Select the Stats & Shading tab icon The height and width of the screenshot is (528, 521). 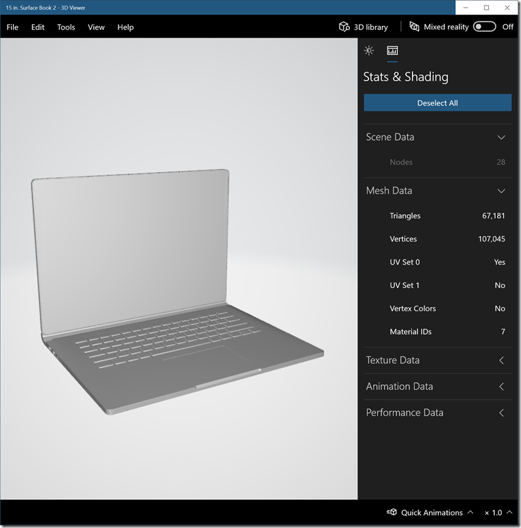392,51
